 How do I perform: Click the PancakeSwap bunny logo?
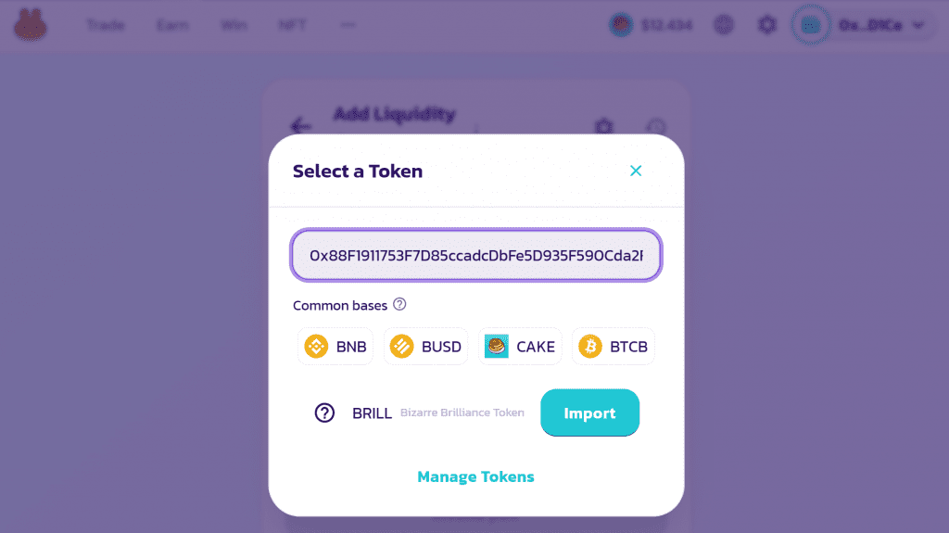(31, 25)
